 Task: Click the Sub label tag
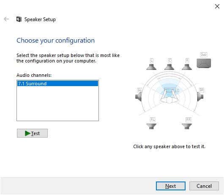click(204, 54)
